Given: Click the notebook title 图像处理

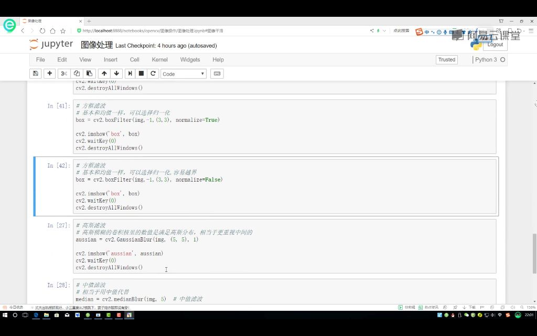Looking at the screenshot, I should coord(96,45).
